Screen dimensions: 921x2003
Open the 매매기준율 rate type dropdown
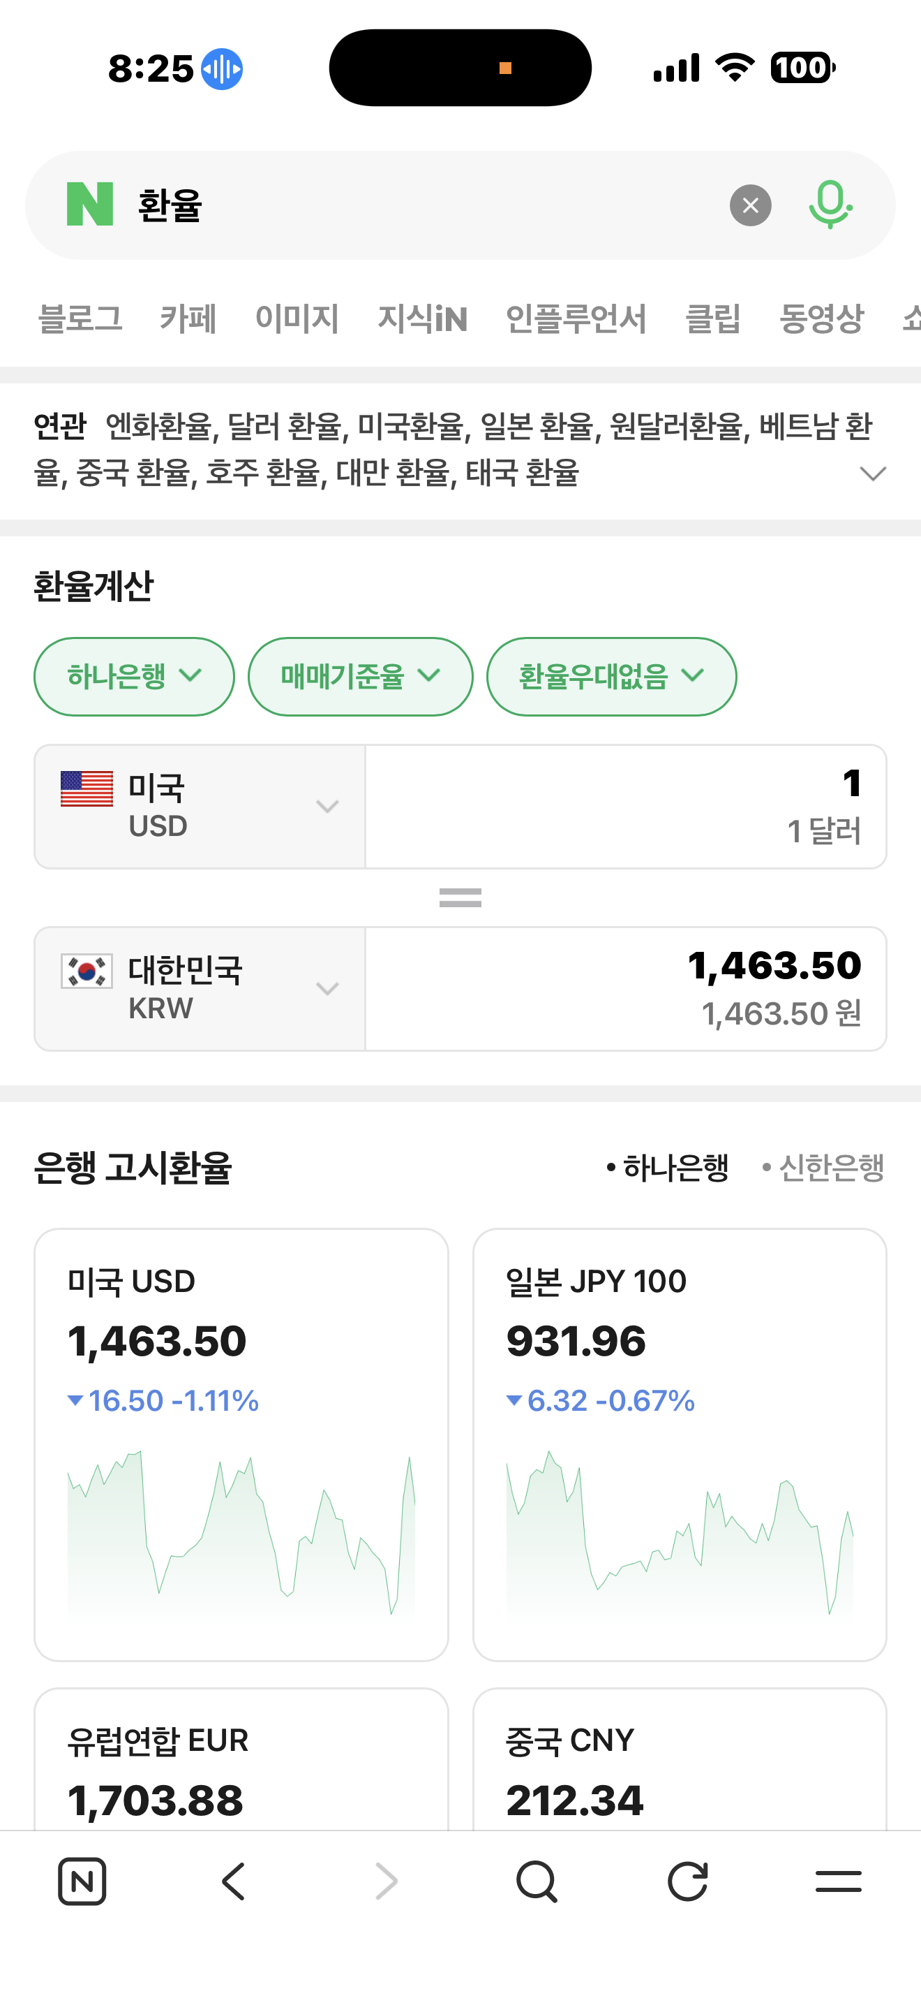[360, 677]
